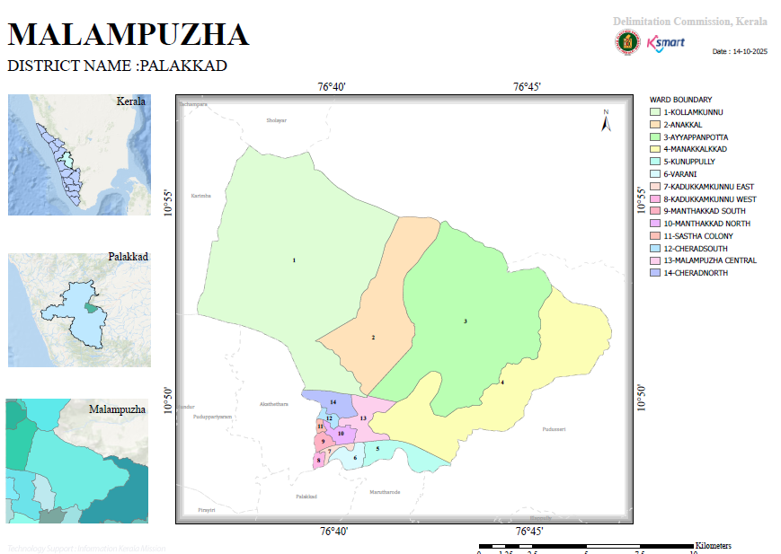Image resolution: width=781 pixels, height=554 pixels.
Task: Click ward 13 Malampuzha Central on map
Action: (x=363, y=418)
